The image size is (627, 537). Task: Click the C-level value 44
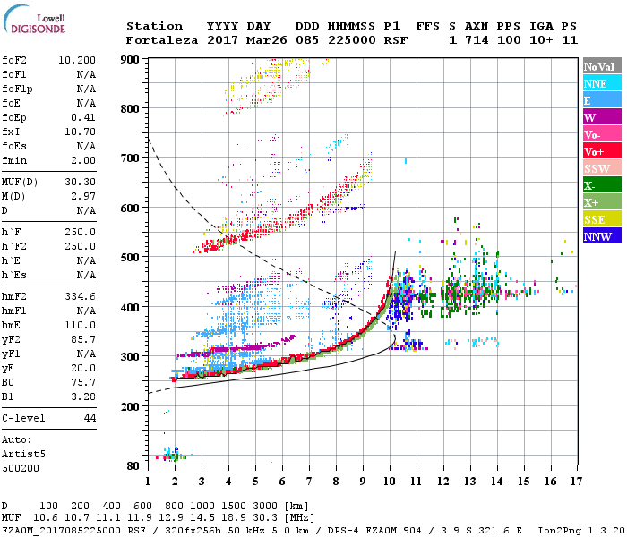90,418
